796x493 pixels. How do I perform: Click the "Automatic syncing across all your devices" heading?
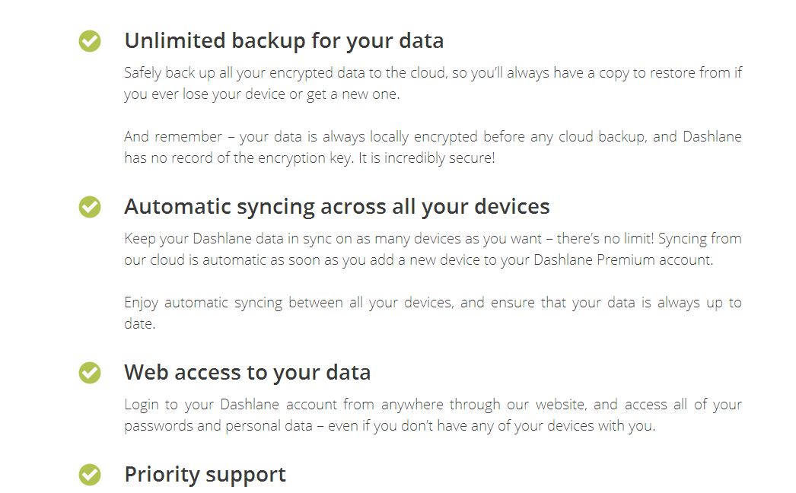coord(336,206)
